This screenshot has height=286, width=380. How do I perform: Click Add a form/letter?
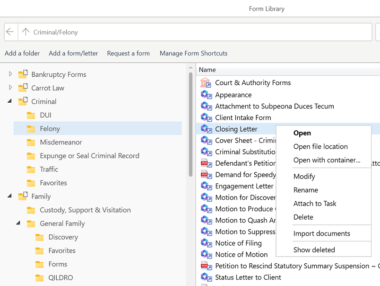click(73, 54)
